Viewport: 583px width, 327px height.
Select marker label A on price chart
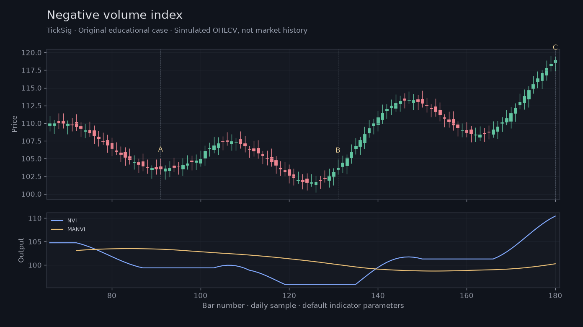(160, 149)
